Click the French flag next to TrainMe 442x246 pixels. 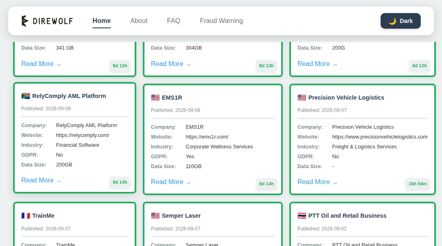click(x=26, y=216)
